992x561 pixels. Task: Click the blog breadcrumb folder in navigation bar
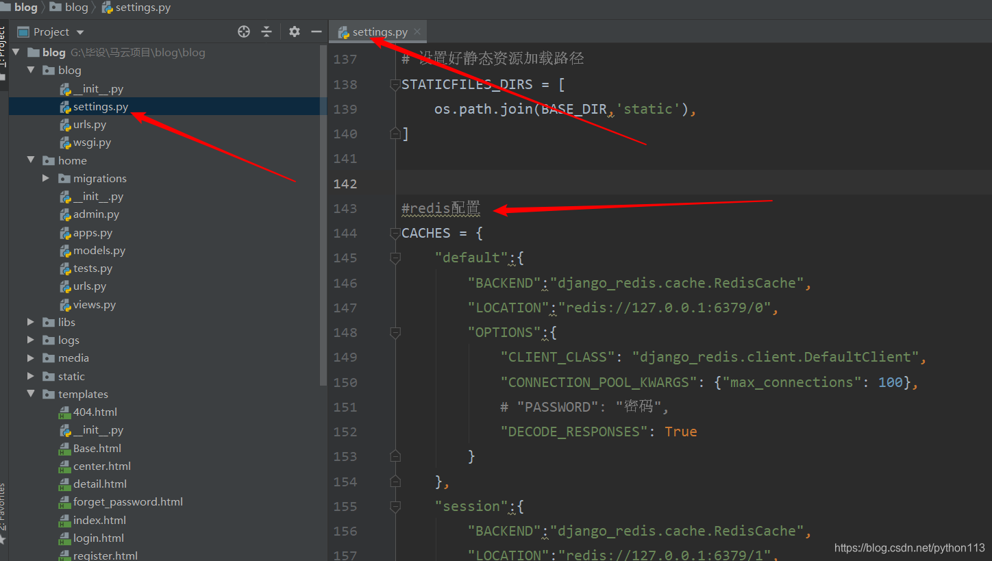70,7
